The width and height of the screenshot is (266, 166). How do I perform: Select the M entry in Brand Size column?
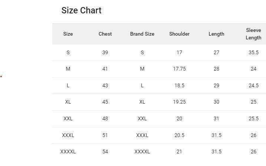point(142,69)
